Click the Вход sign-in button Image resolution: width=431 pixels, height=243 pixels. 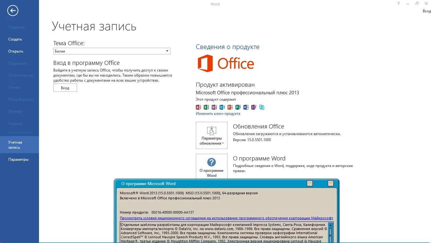point(65,88)
